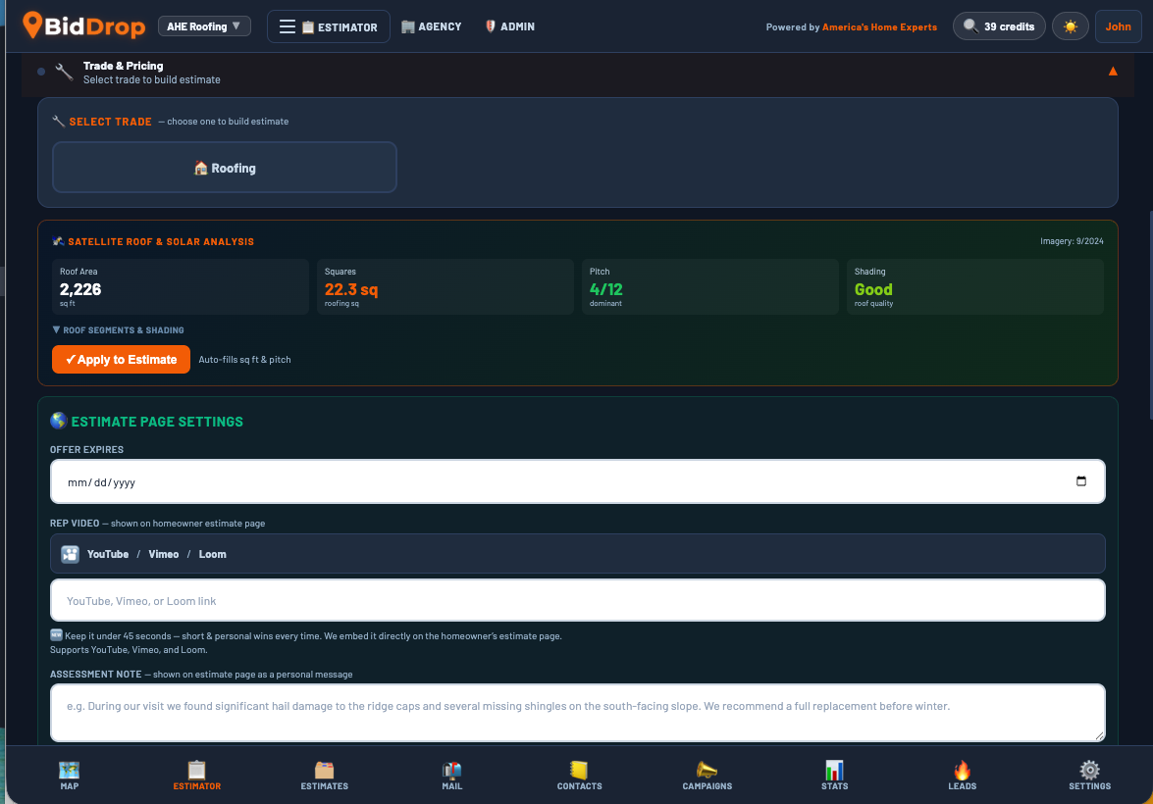Switch to the ADMIN top tab
Viewport: 1153px width, 804px height.
(509, 26)
